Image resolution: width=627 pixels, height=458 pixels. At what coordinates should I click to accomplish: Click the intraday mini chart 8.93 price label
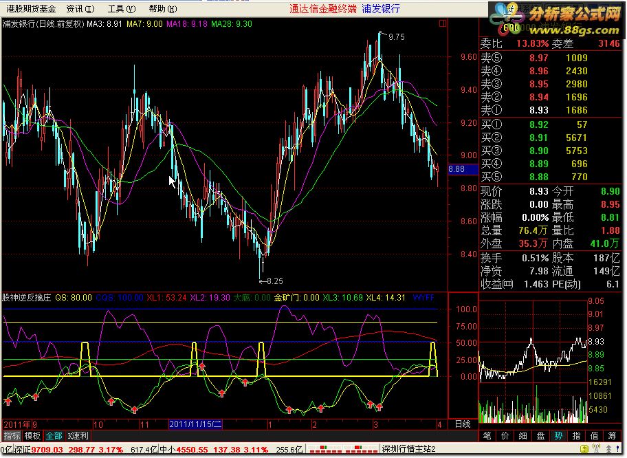point(596,342)
